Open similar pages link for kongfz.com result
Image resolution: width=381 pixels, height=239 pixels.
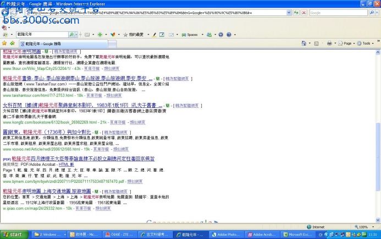[137, 122]
